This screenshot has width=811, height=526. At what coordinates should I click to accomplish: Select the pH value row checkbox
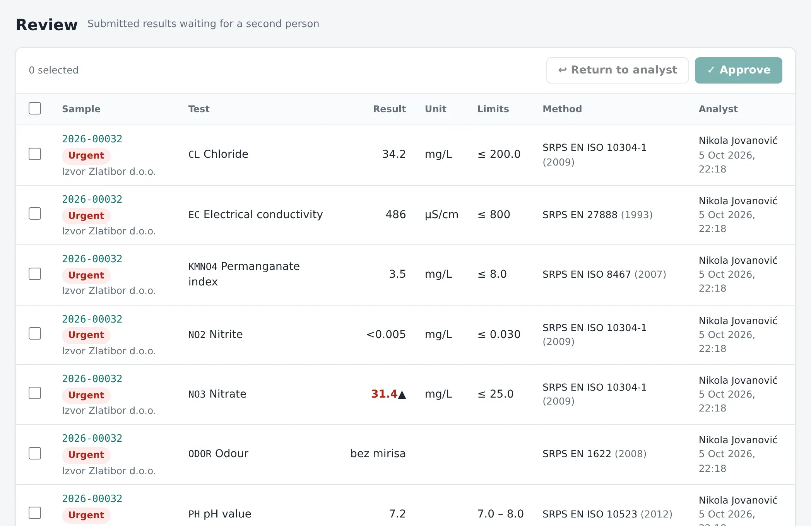click(35, 513)
